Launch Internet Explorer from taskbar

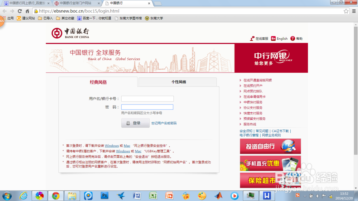tap(23, 196)
